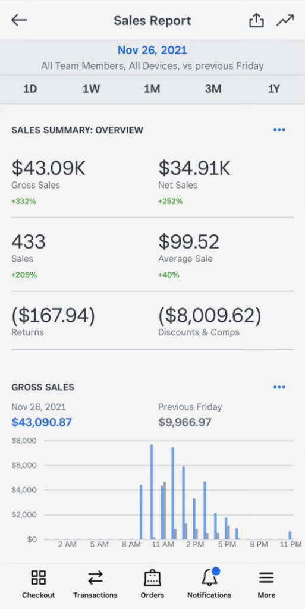This screenshot has height=609, width=305.
Task: Go to Transactions via arrows icon
Action: pos(95,577)
